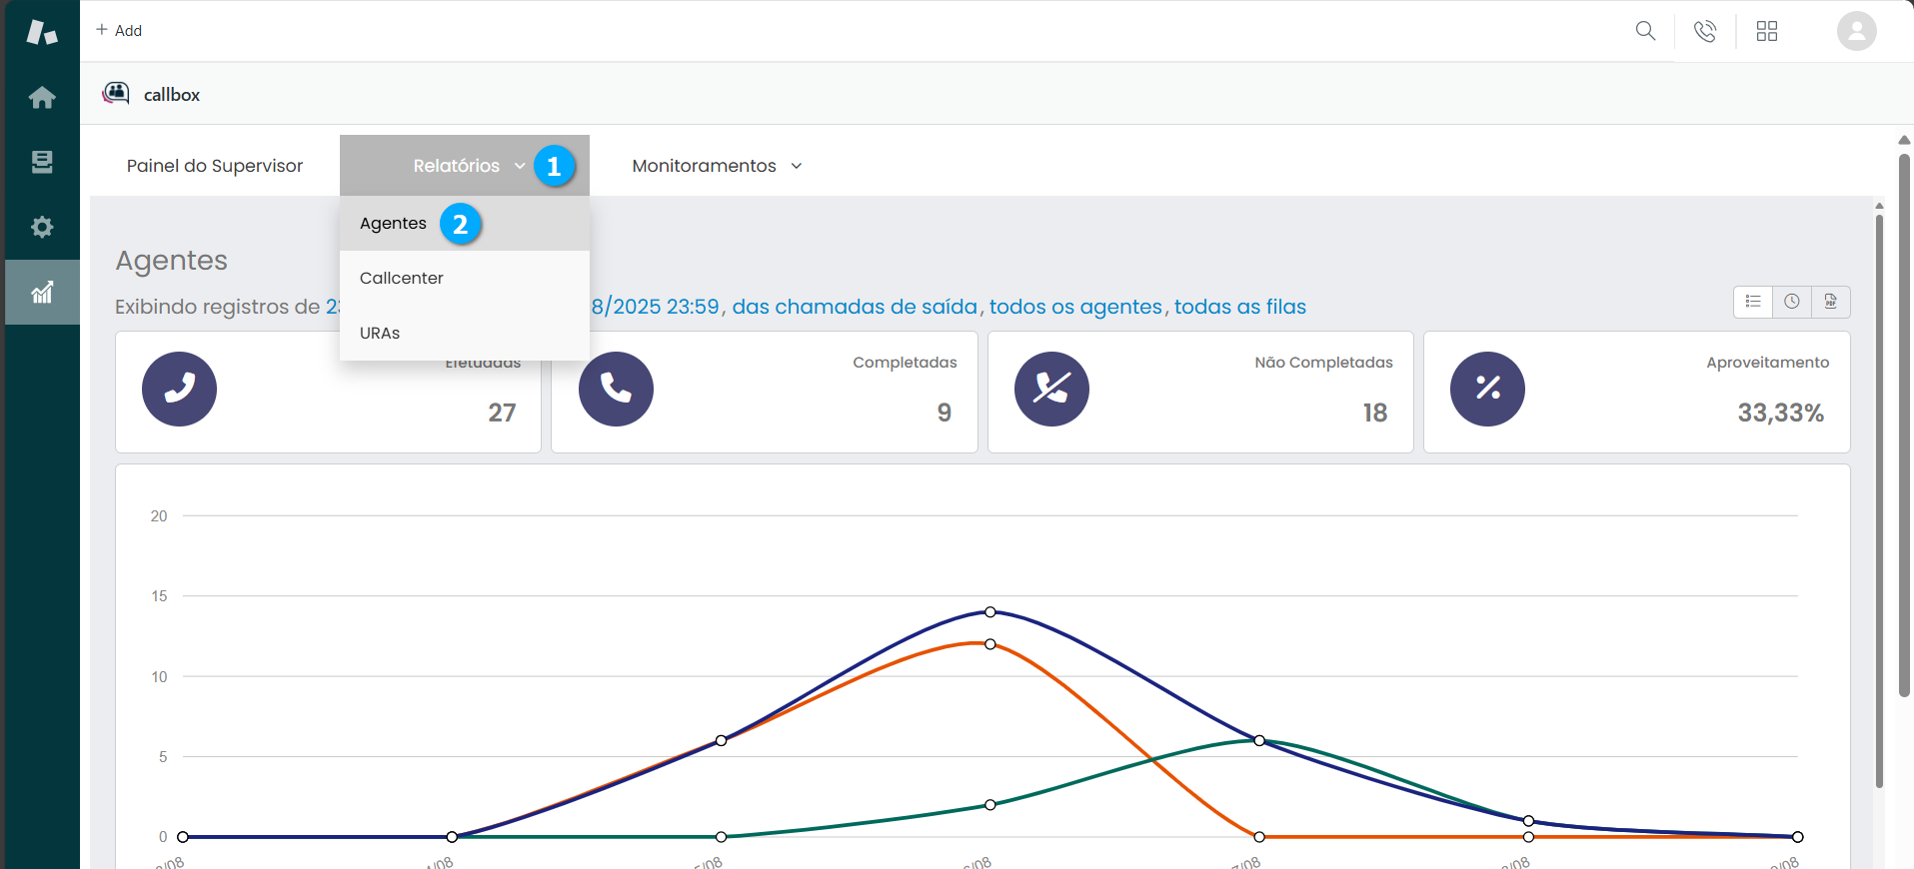Select URAs from the dropdown list
The image size is (1914, 869).
point(380,334)
